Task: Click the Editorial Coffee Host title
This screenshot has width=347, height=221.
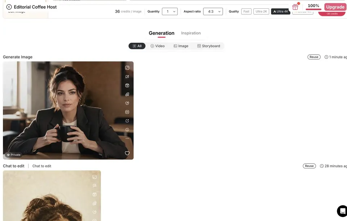Action: [35, 7]
